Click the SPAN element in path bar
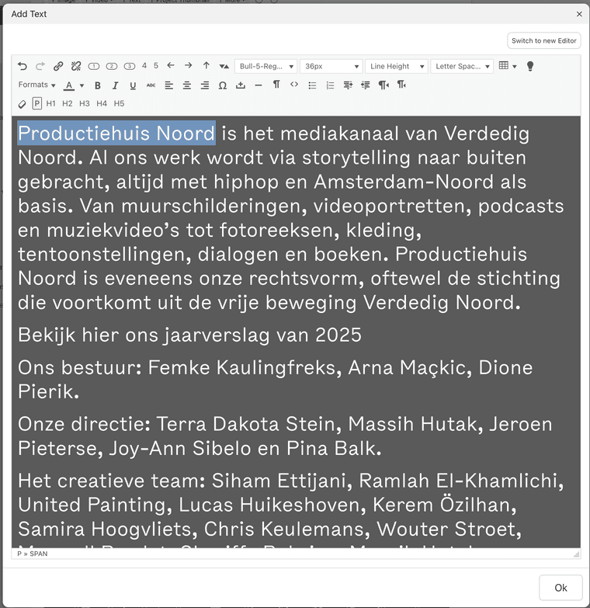Viewport: 590px width, 608px height. pos(39,554)
